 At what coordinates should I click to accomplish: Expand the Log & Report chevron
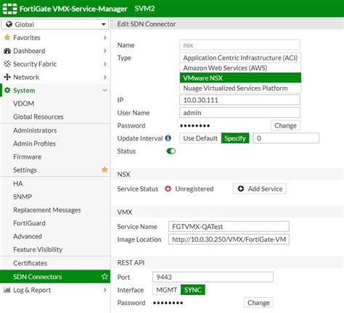click(x=105, y=290)
